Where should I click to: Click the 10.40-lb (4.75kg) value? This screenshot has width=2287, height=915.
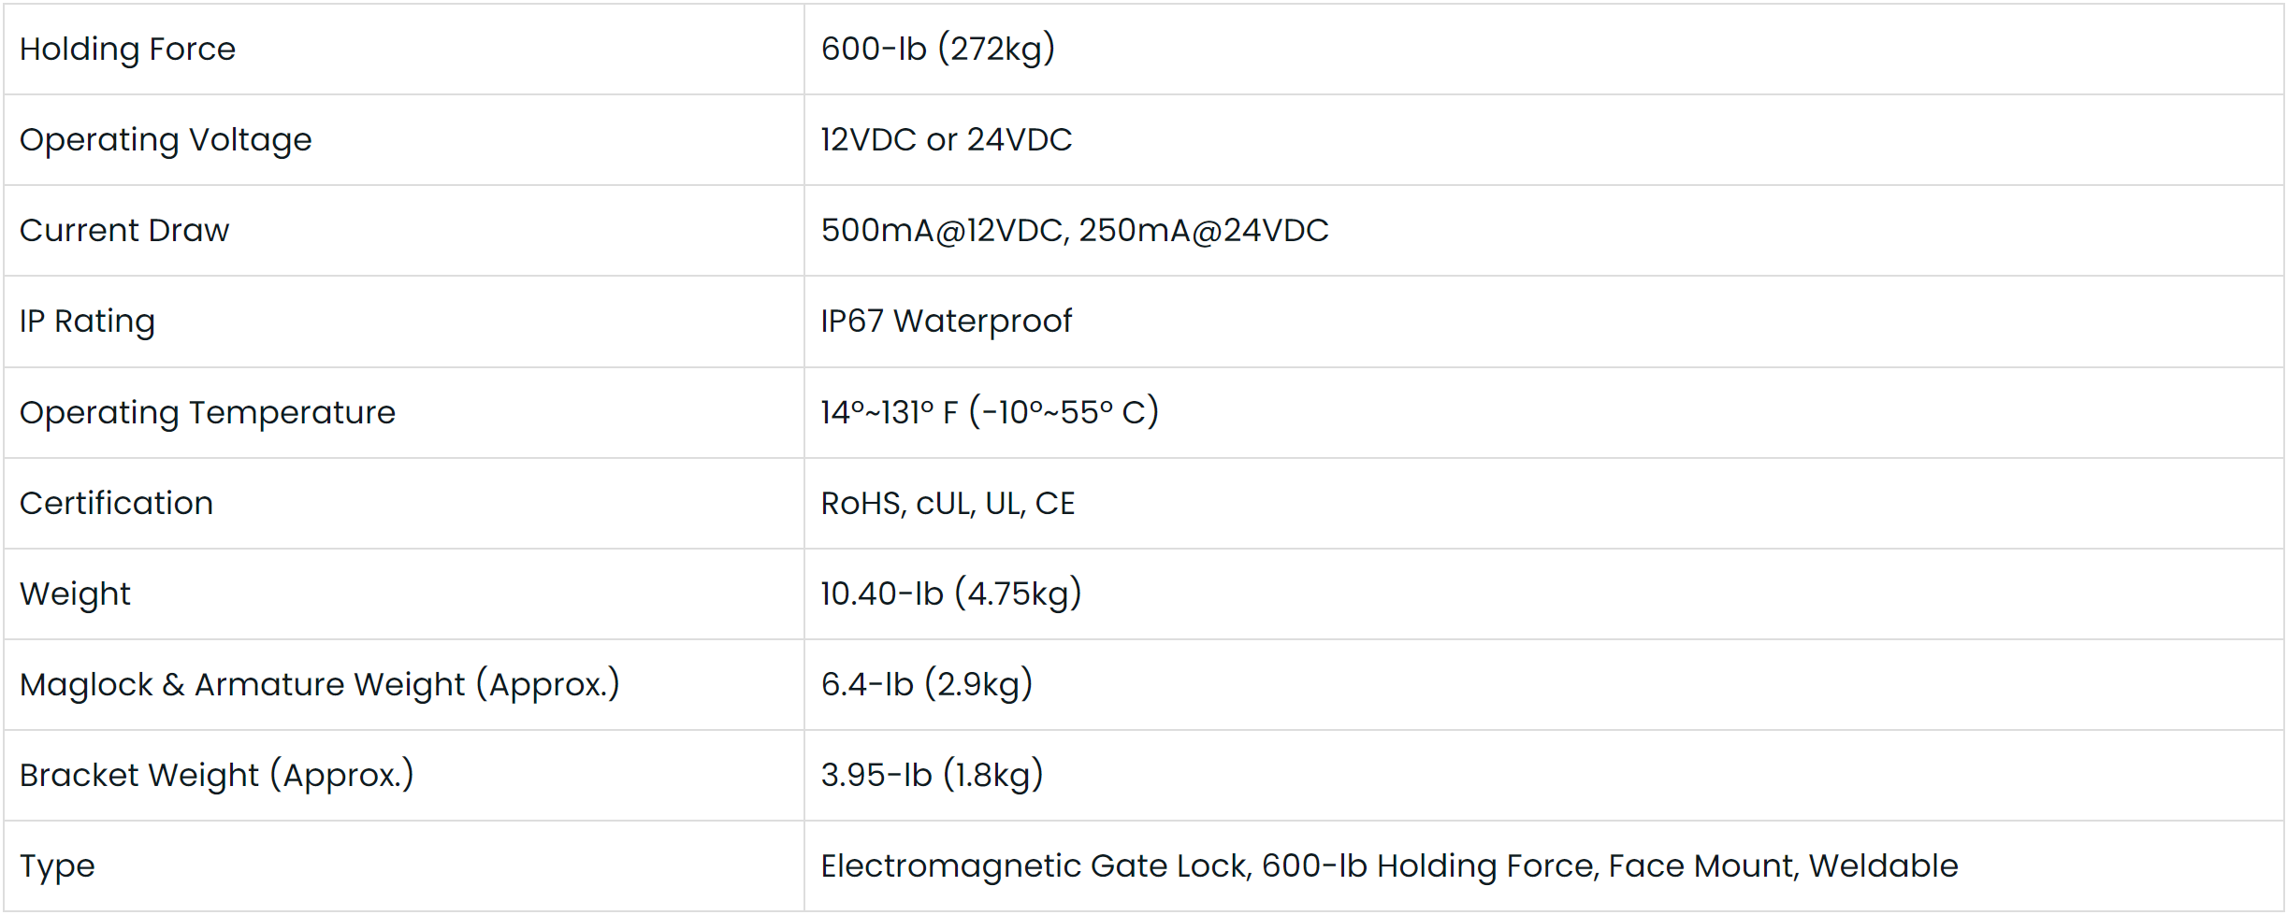(950, 593)
